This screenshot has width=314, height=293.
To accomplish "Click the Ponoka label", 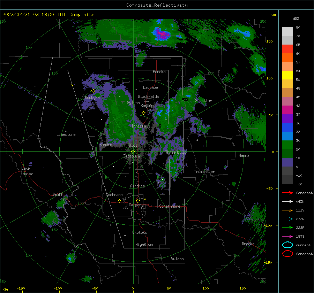I will pyautogui.click(x=159, y=72).
